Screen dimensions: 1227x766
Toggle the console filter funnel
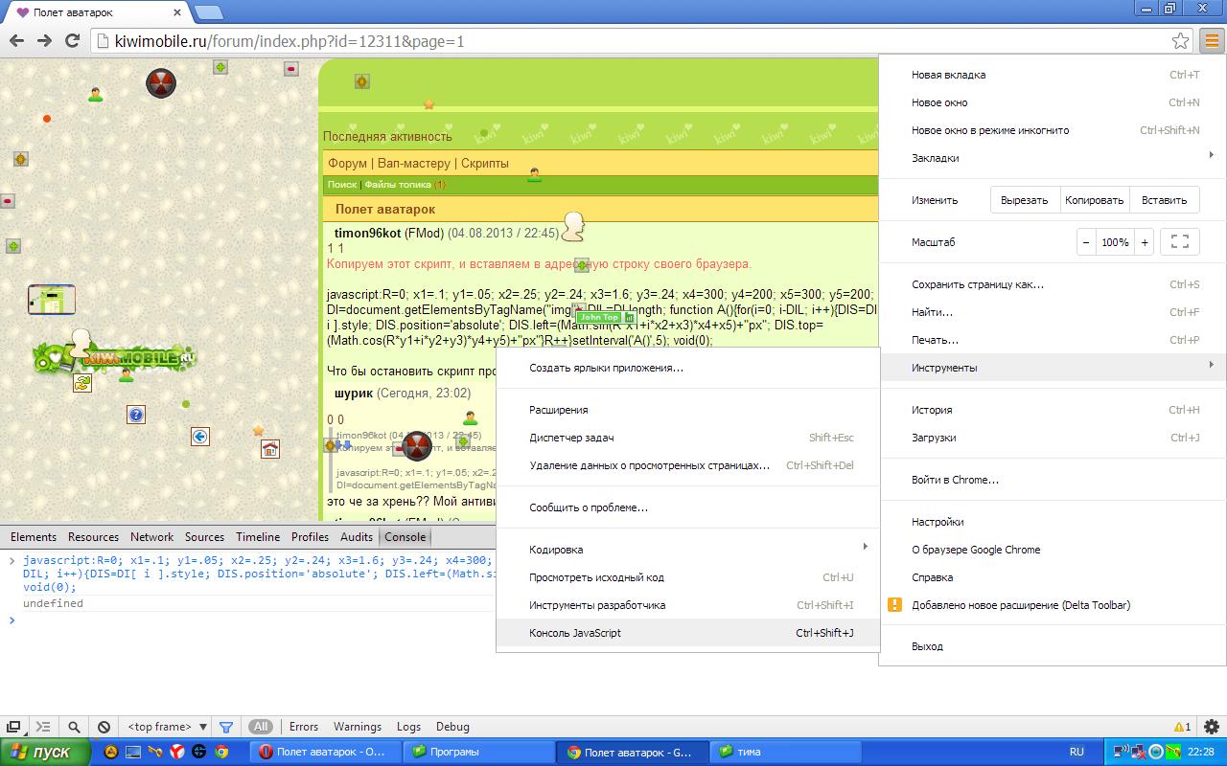click(226, 727)
